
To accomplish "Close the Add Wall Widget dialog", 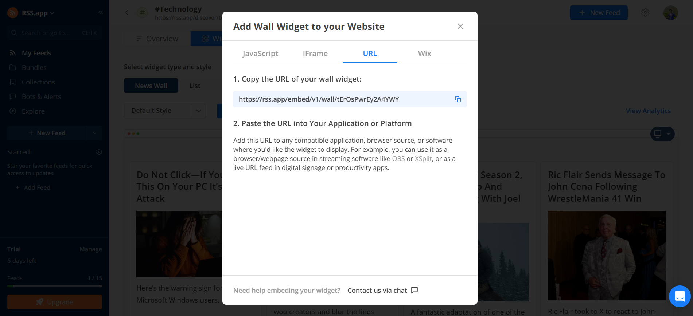I will (460, 26).
